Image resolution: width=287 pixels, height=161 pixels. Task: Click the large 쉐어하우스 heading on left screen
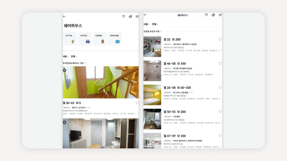(73, 26)
